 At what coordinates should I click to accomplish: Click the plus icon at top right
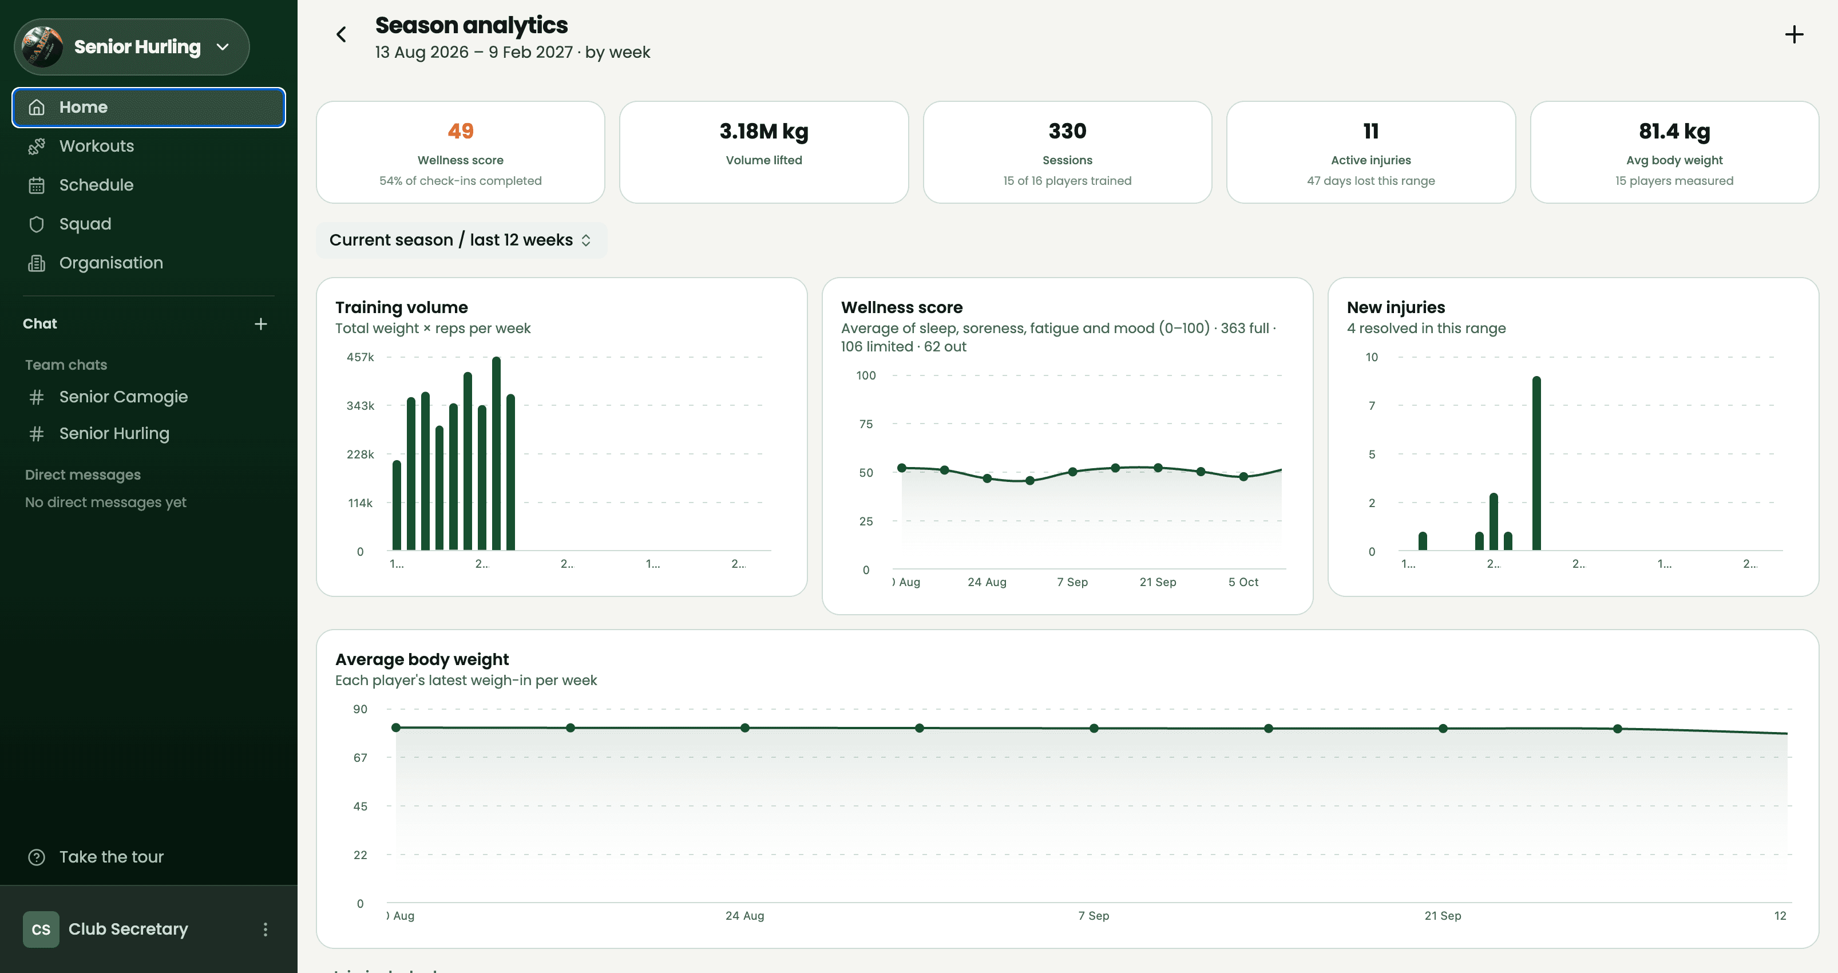click(1794, 34)
